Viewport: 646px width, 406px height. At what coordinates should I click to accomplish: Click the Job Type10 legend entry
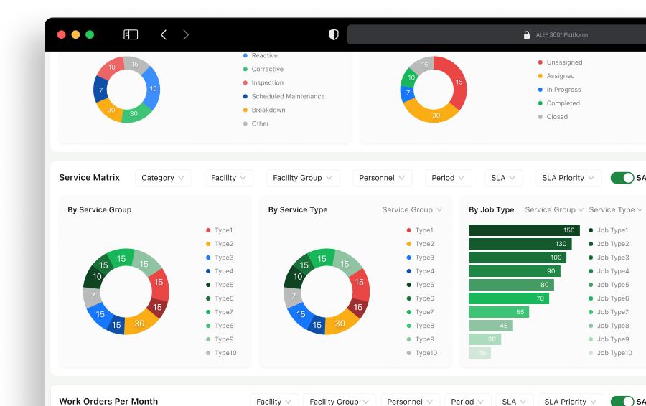(x=610, y=353)
